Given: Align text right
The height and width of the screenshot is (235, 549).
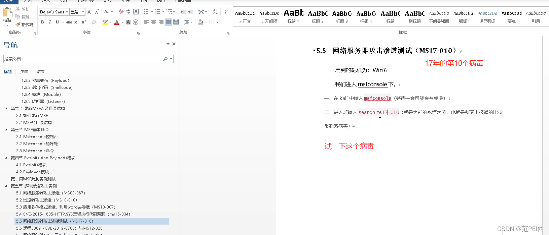Looking at the screenshot, I should [x=161, y=22].
